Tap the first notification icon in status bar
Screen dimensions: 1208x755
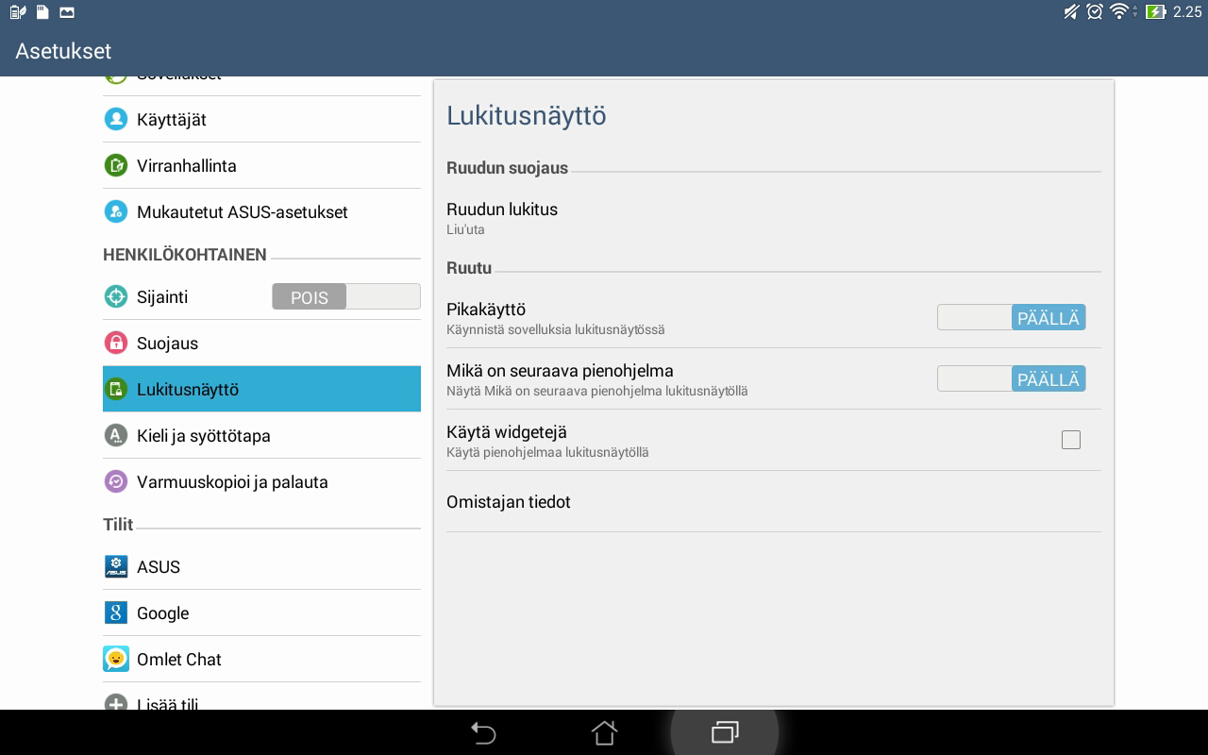coord(18,12)
